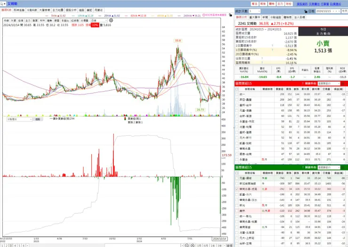Switch to the 籌碼K線 tab
The height and width of the screenshot is (247, 348).
(x=6, y=10)
